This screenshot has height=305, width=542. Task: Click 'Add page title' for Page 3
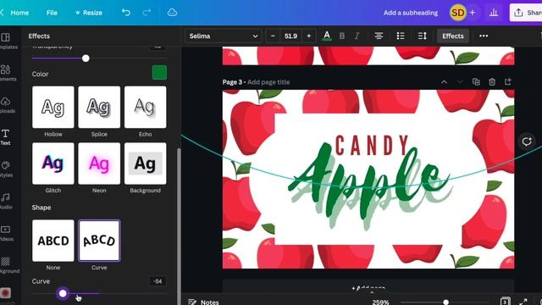click(x=268, y=82)
